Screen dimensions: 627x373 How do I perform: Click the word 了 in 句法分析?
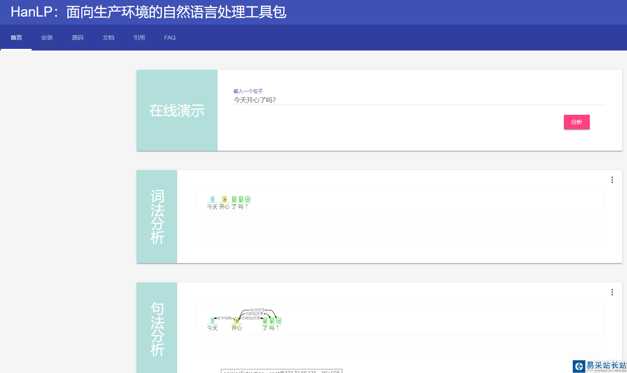coord(265,328)
